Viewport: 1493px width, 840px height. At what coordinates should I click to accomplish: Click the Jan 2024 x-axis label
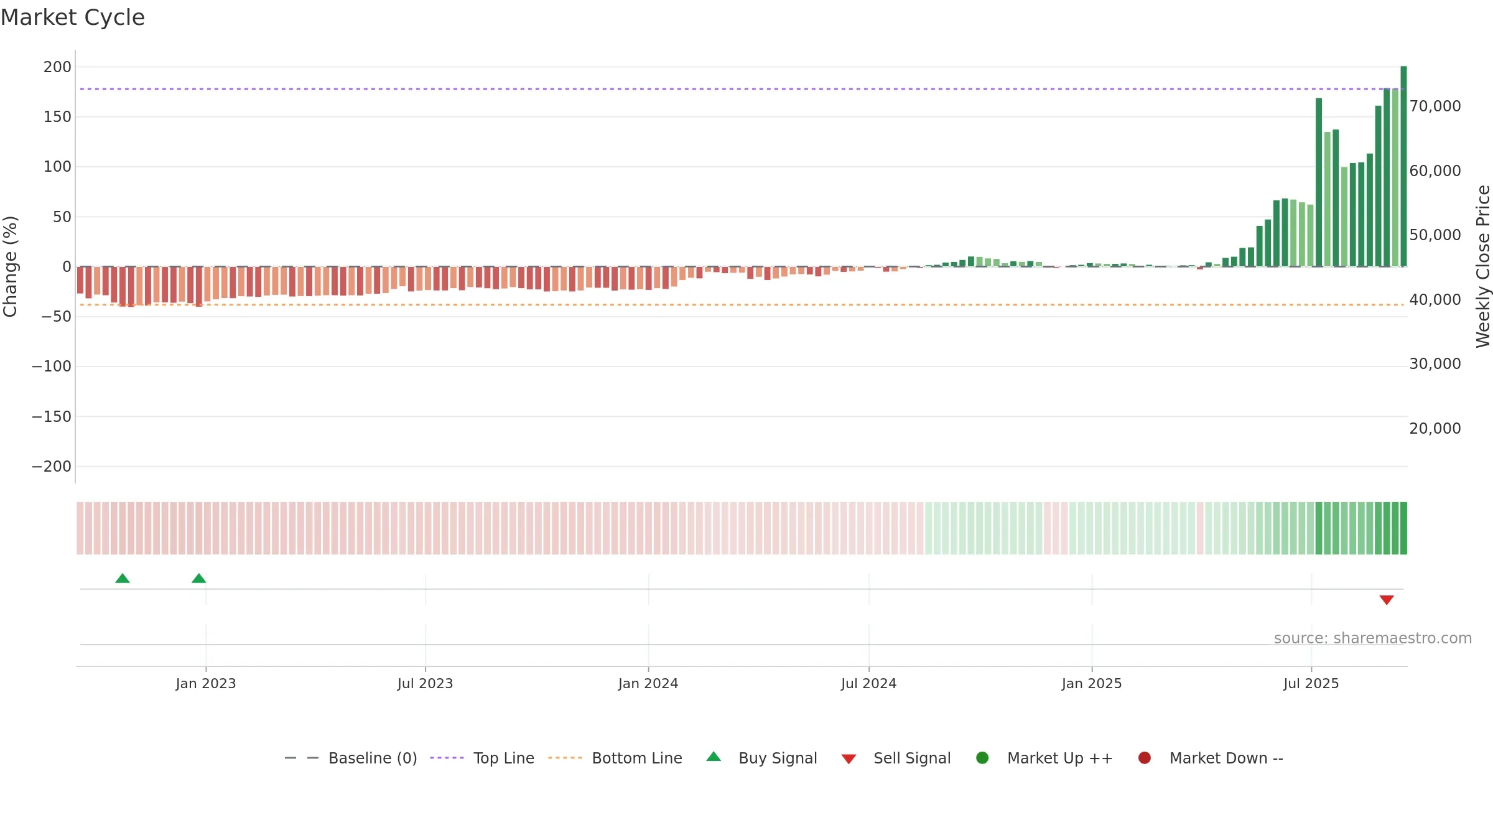[x=648, y=684]
